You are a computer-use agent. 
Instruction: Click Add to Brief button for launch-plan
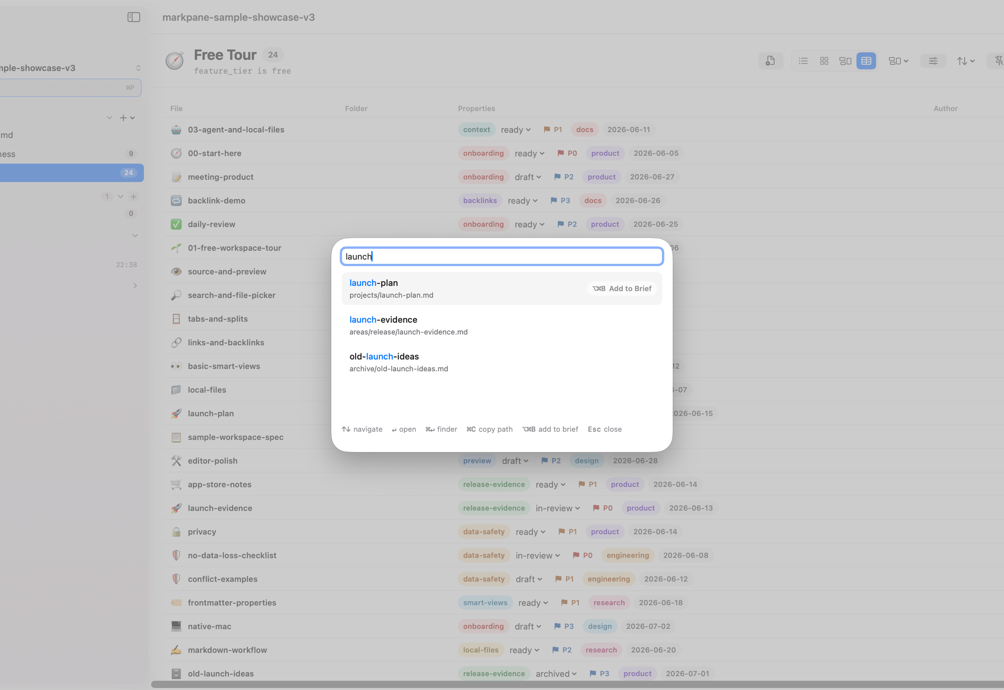click(x=622, y=289)
